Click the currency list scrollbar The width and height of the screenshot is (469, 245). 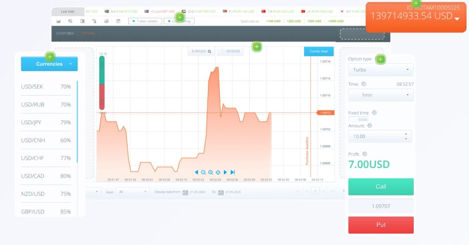pos(77,122)
